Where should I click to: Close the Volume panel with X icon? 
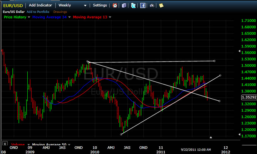point(5,144)
